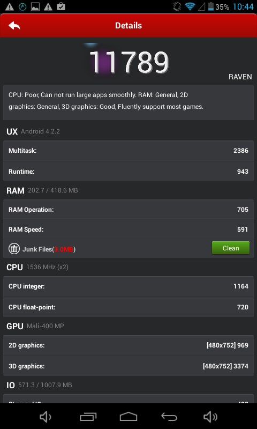Tap the performance summary text box
Screen dimensions: 257x429
pyautogui.click(x=128, y=102)
